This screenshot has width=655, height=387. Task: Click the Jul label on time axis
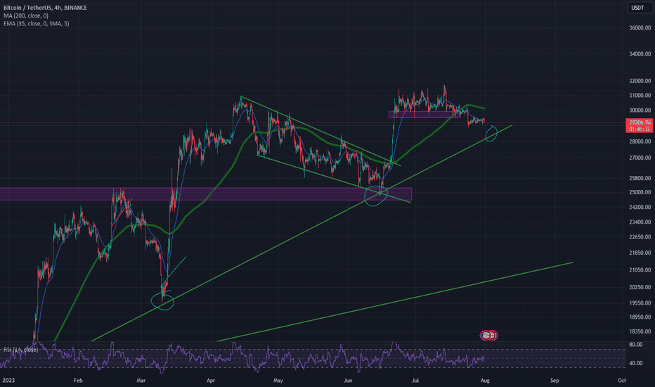pos(415,380)
